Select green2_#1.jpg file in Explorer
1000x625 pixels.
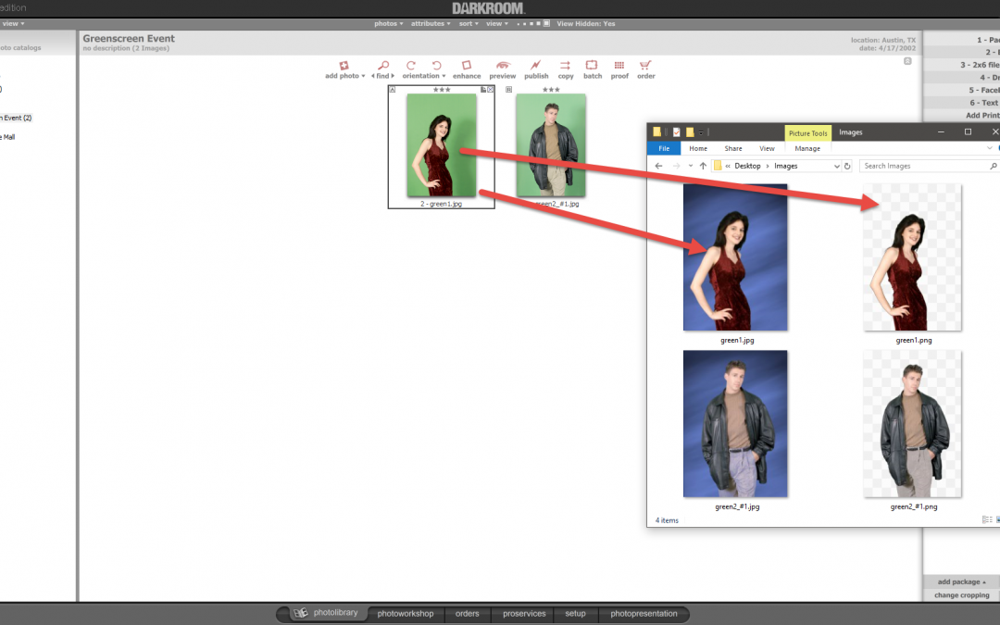(x=735, y=423)
